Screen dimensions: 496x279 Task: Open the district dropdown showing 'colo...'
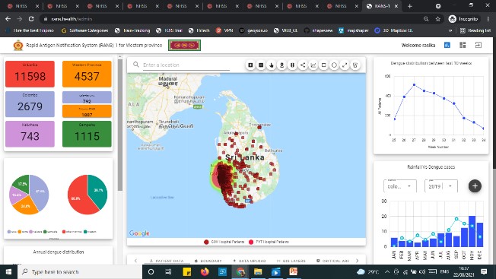400,185
